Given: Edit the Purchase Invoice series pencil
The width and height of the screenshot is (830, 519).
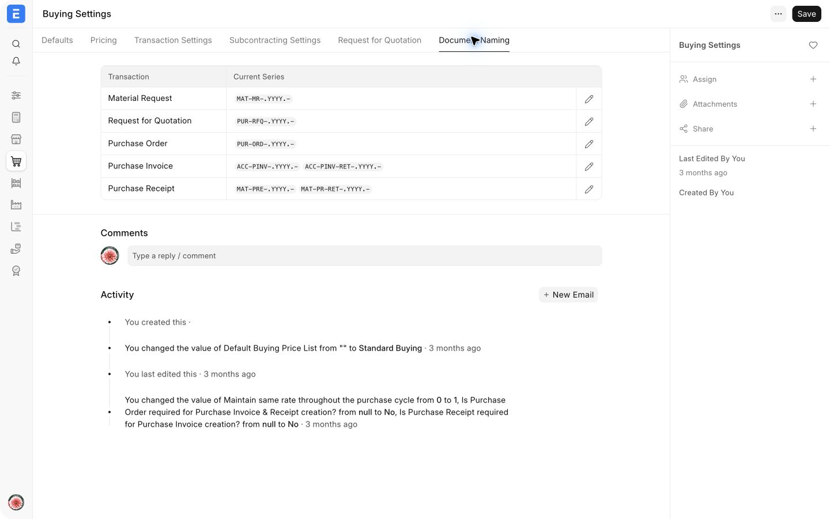Looking at the screenshot, I should pos(589,167).
